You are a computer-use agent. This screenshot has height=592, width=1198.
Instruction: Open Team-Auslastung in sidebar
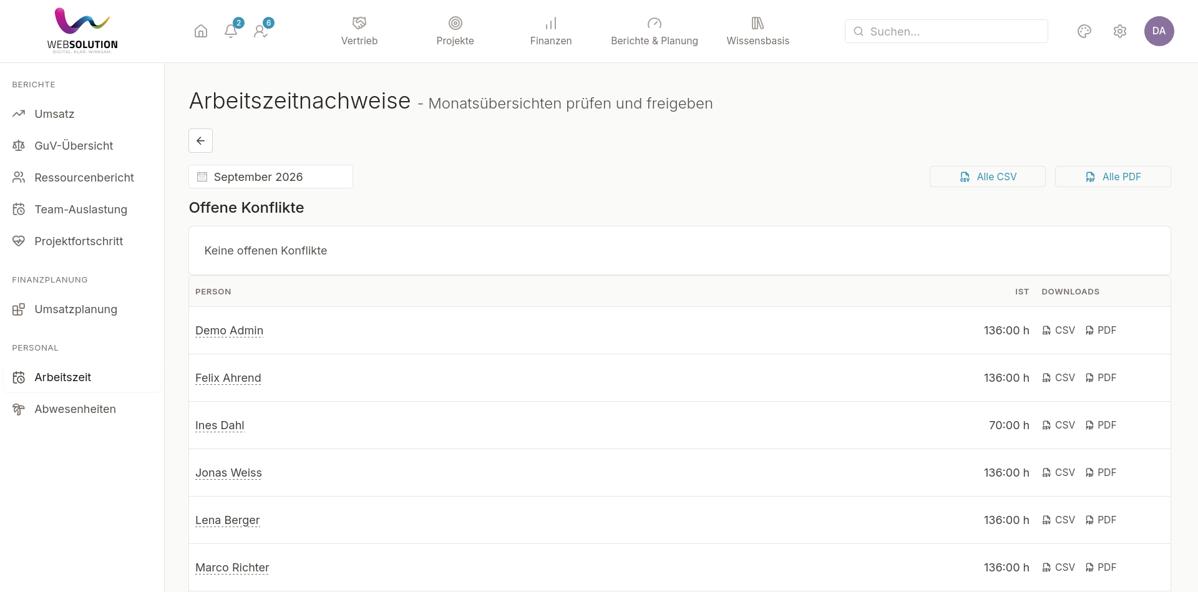81,210
